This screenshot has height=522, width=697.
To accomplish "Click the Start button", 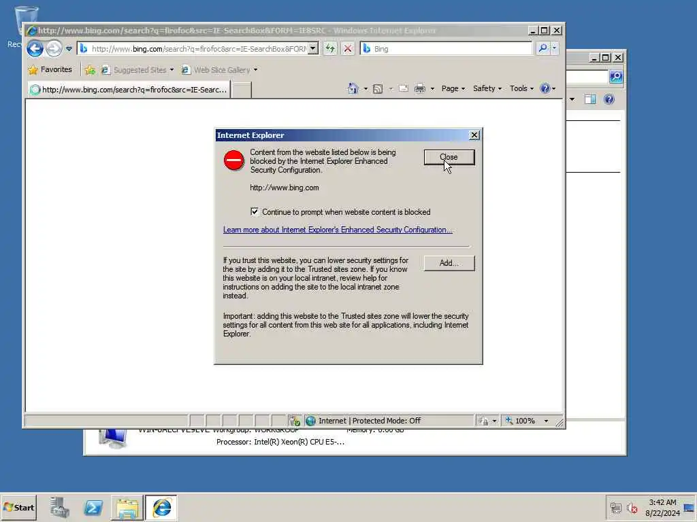I will pyautogui.click(x=18, y=507).
